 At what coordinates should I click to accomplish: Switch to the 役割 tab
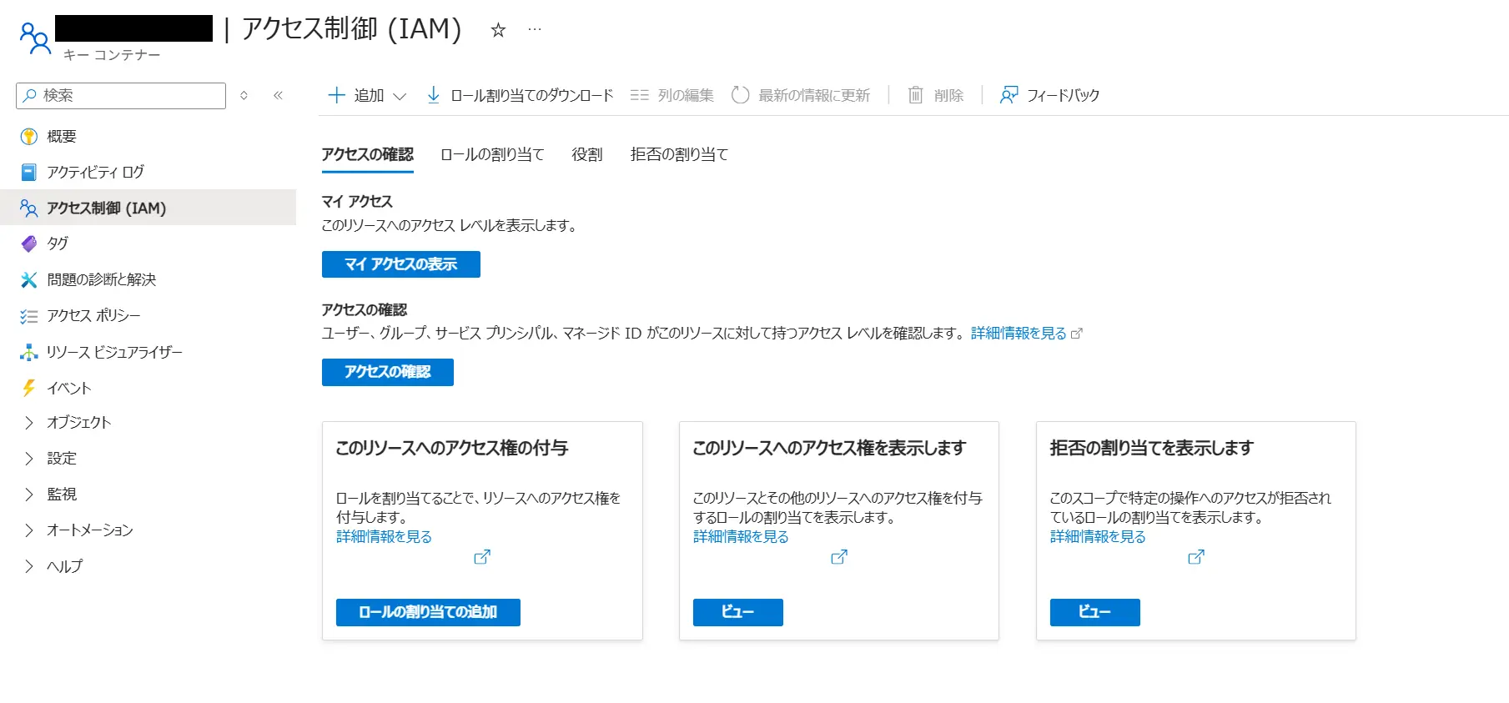(587, 154)
